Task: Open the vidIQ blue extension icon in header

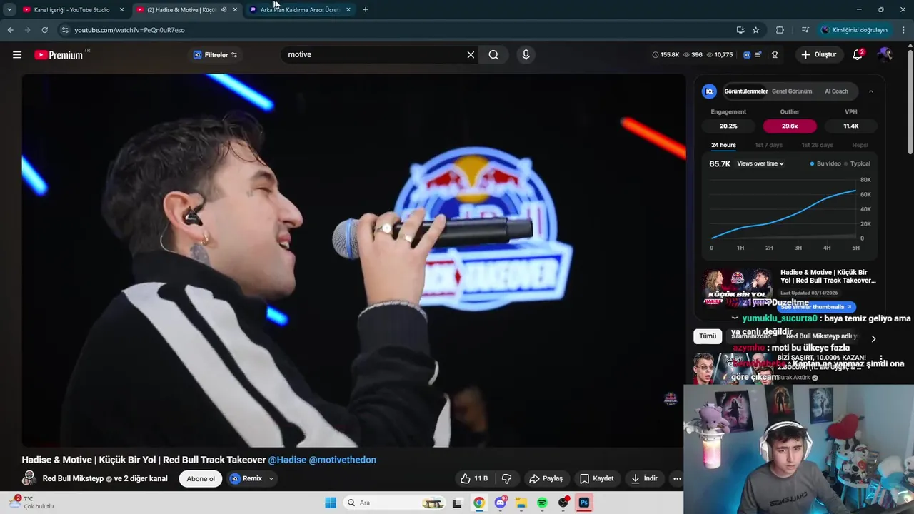Action: [747, 55]
